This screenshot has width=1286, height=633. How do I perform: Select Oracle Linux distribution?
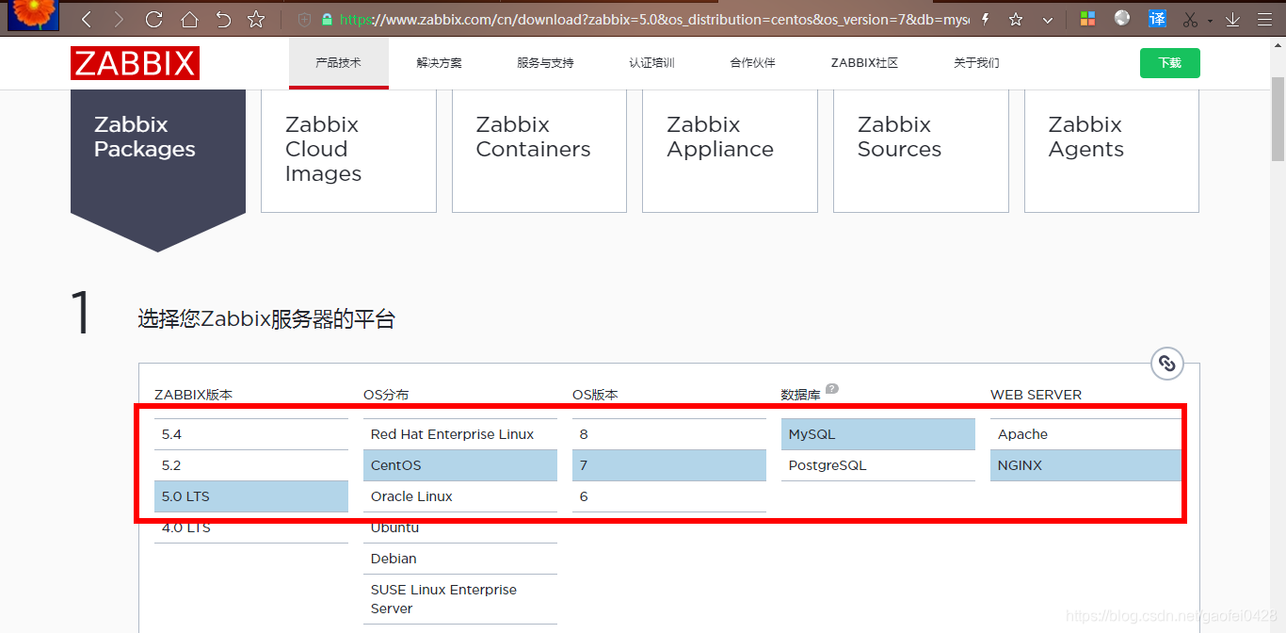click(x=460, y=496)
